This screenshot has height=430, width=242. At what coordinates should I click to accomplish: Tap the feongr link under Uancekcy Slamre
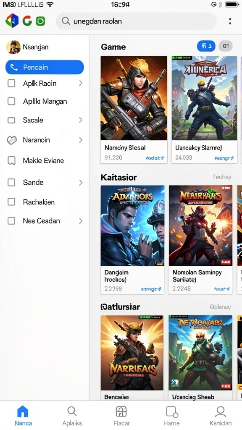(224, 158)
